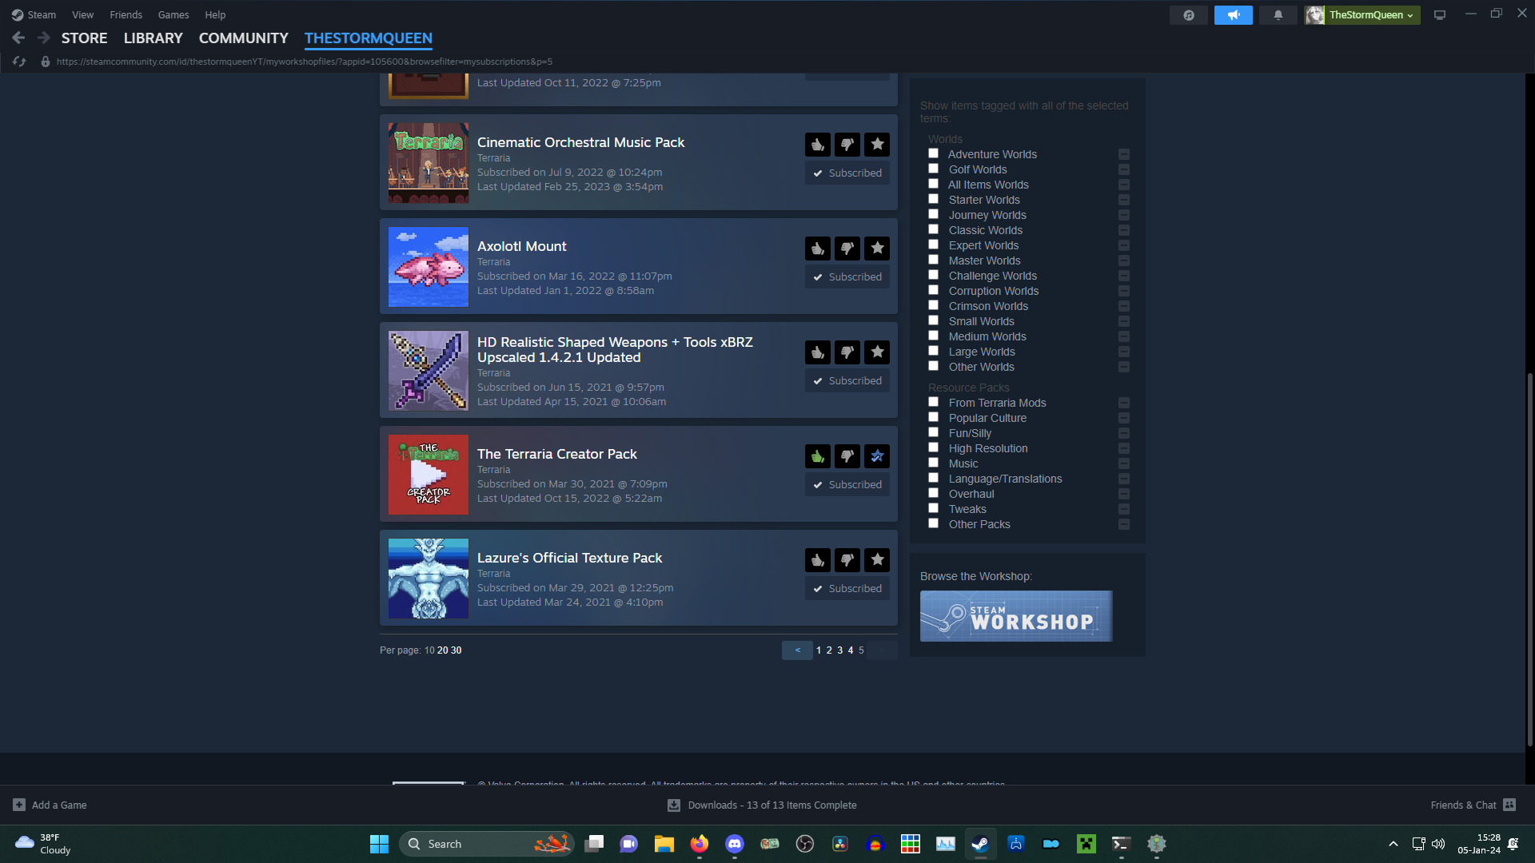Exclude Adventure Worlds with minus button
1535x863 pixels.
(1123, 154)
